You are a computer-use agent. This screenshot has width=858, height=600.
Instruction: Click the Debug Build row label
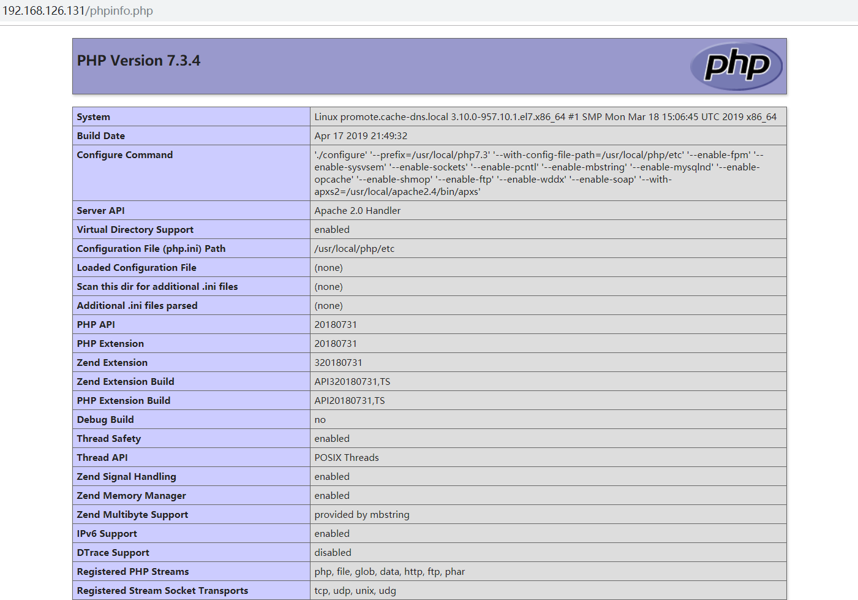click(x=105, y=419)
